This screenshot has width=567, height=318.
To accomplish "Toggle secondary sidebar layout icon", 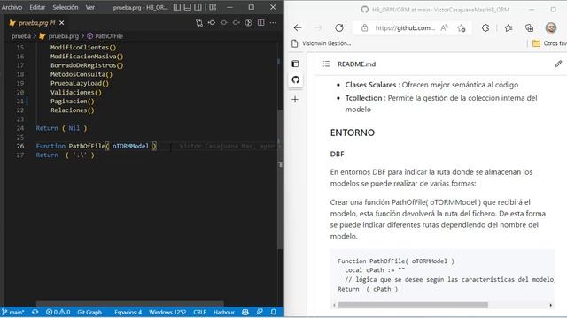I will [198, 7].
